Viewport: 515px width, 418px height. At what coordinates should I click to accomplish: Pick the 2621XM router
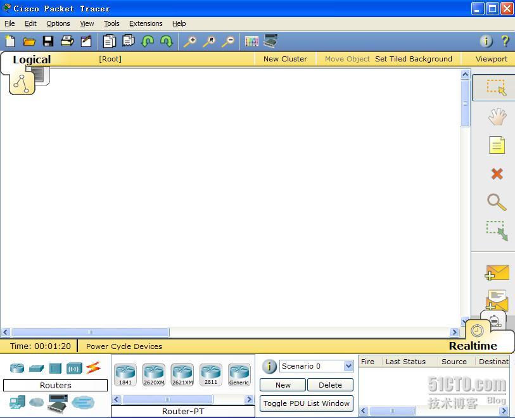tap(182, 375)
